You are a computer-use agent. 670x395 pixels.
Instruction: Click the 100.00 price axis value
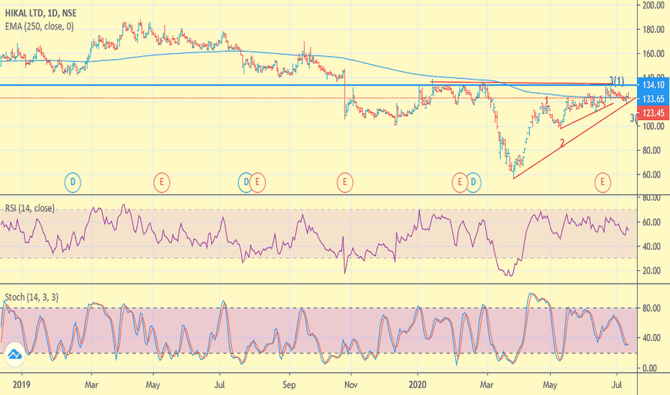pos(653,126)
